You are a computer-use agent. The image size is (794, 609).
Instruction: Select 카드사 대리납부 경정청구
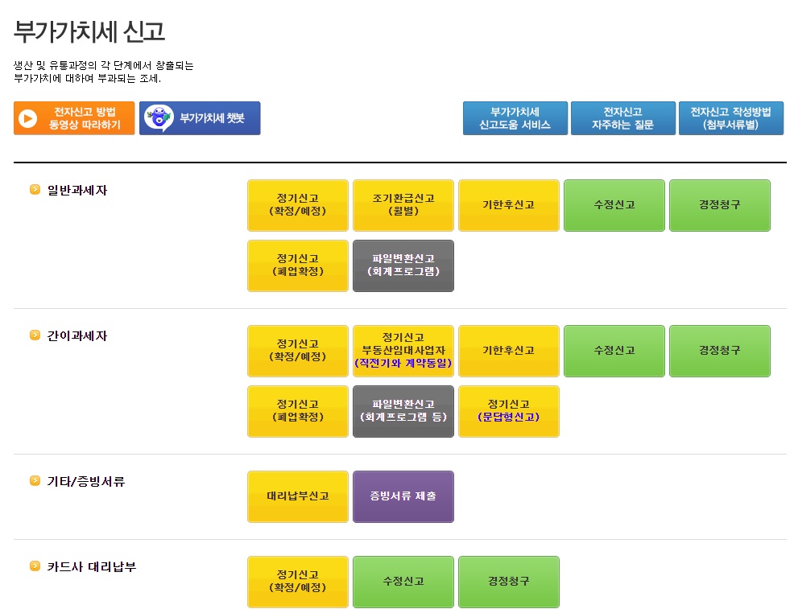pyautogui.click(x=509, y=582)
